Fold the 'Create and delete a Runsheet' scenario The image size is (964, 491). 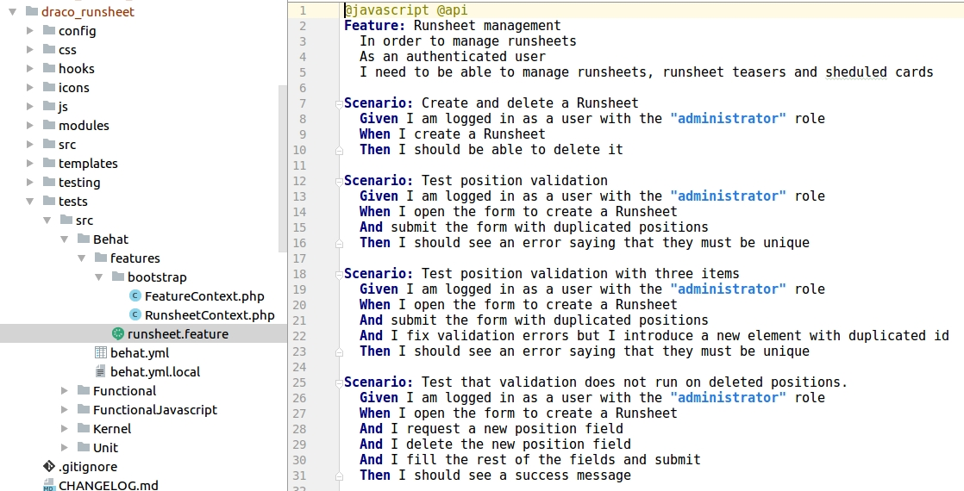point(339,104)
